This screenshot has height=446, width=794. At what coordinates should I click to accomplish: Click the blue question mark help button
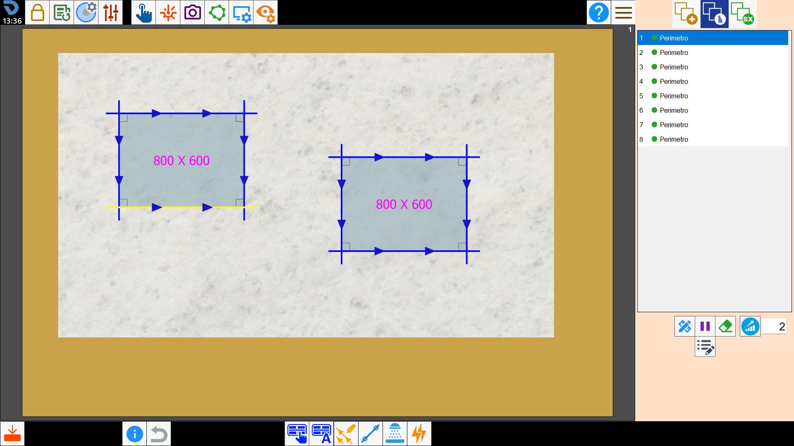pyautogui.click(x=598, y=12)
